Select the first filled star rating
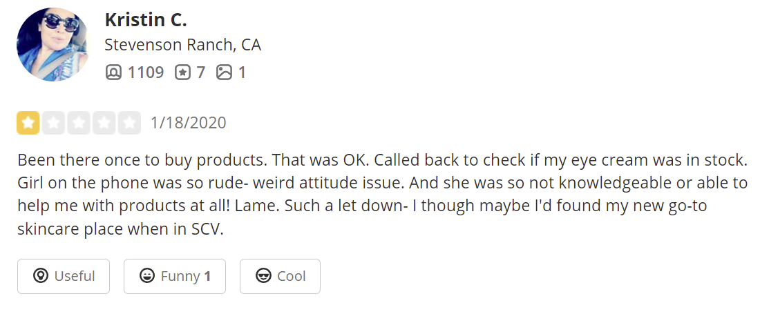Screen dimensions: 760x314 pos(28,123)
